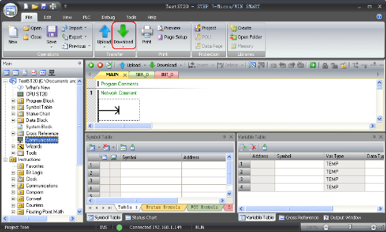Switch to Cross Reference bottom tab

pos(299,218)
